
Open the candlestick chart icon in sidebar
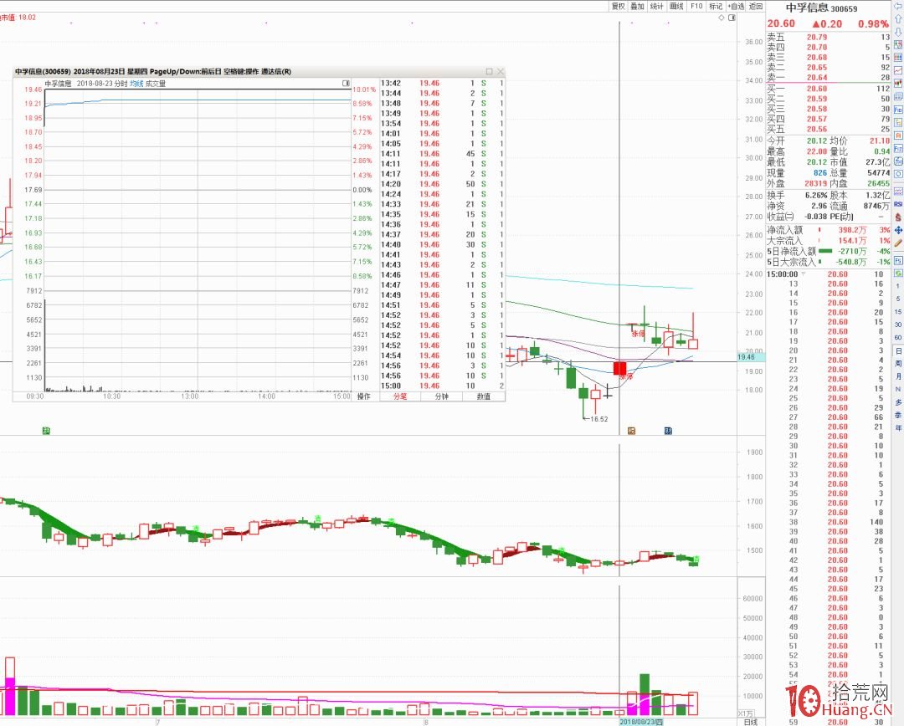(x=898, y=83)
